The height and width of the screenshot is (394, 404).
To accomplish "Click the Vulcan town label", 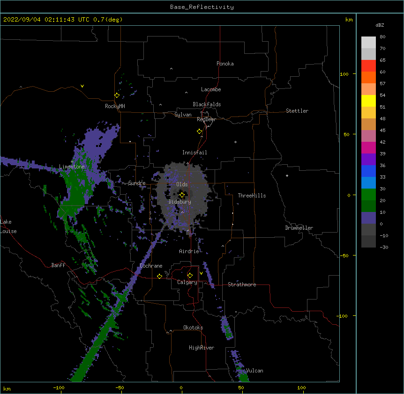I will click(254, 371).
